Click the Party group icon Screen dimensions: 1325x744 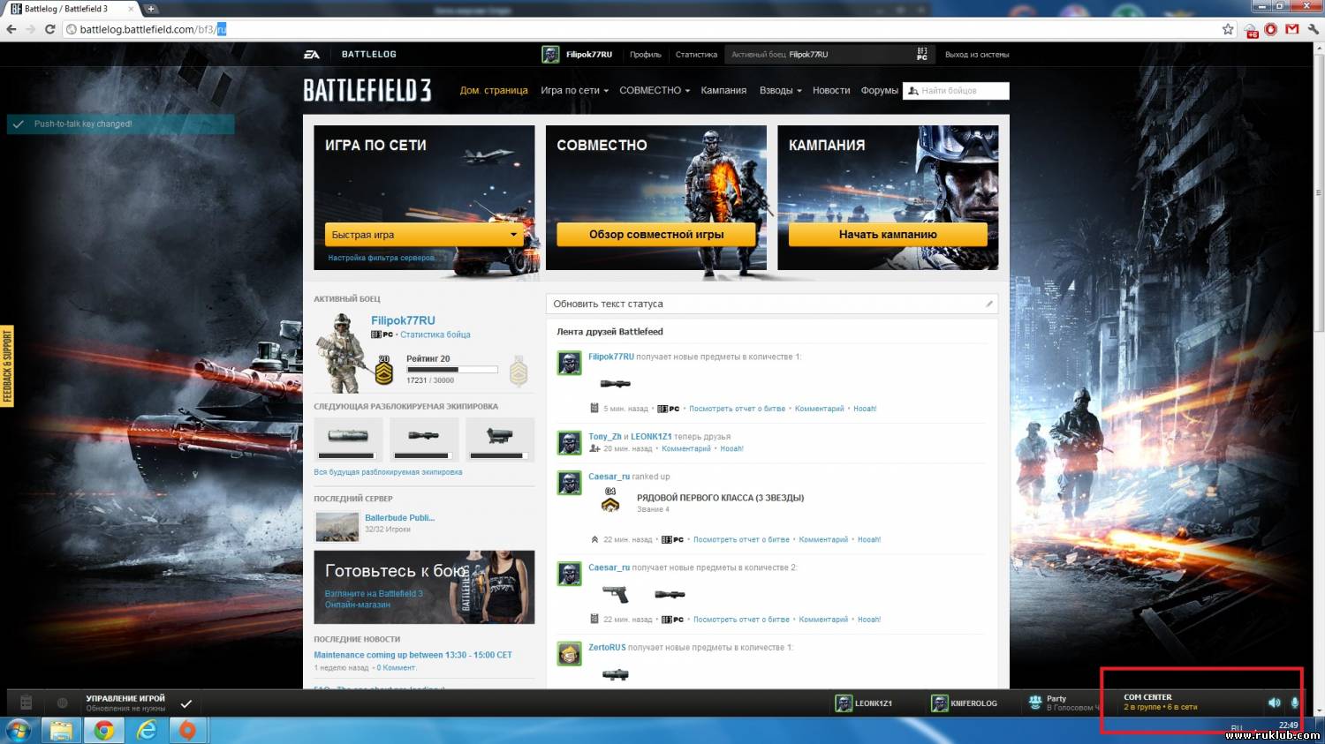1035,703
